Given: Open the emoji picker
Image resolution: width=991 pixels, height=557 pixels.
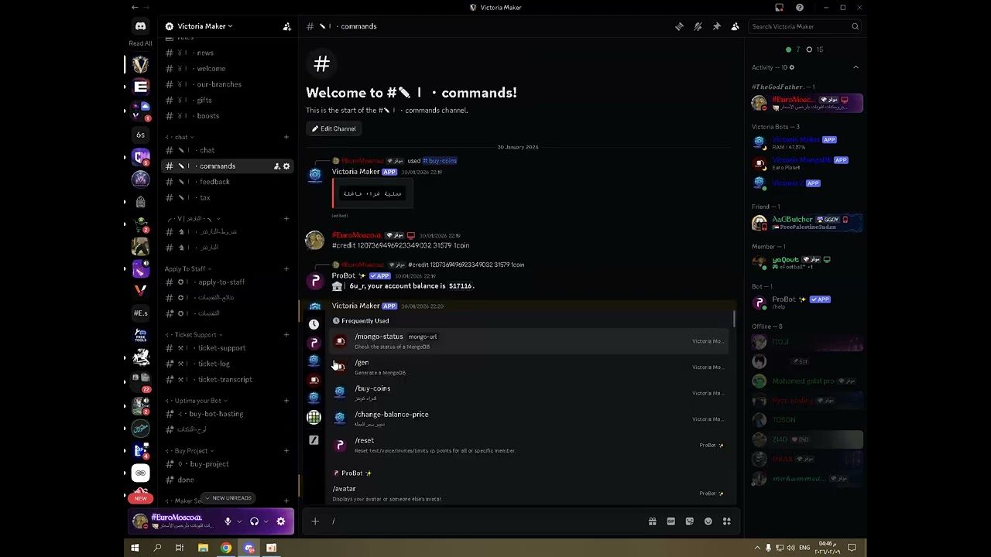Looking at the screenshot, I should click(x=708, y=521).
